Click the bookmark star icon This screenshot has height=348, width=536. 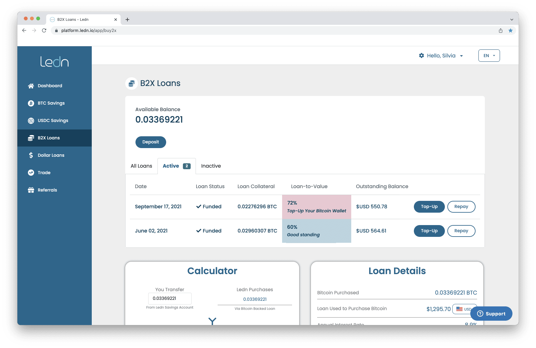tap(510, 30)
